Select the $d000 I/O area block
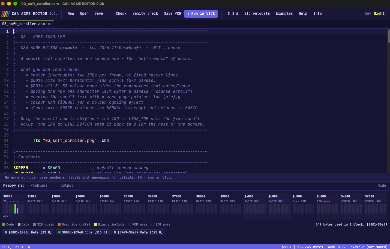The height and width of the screenshot is (249, 390). pos(327,206)
